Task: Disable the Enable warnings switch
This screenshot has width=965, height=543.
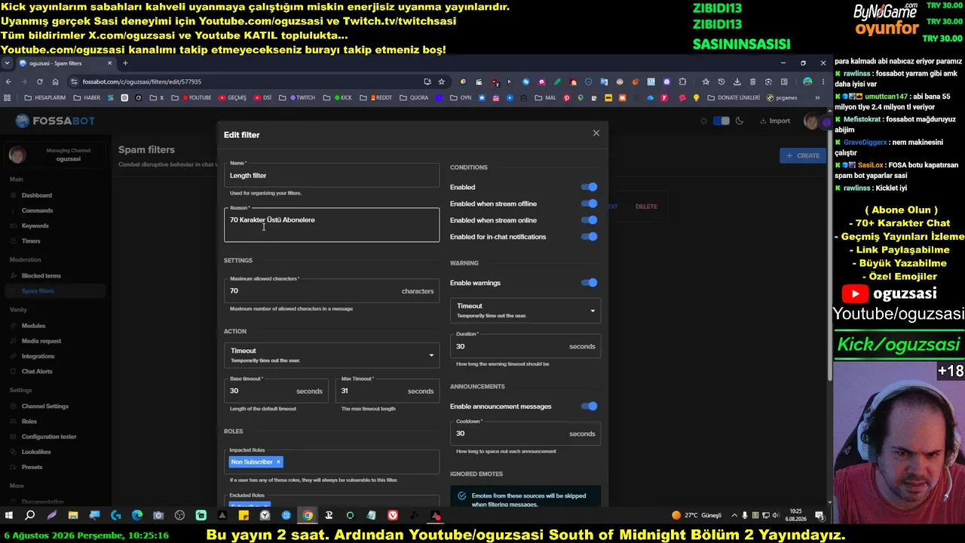Action: (589, 283)
